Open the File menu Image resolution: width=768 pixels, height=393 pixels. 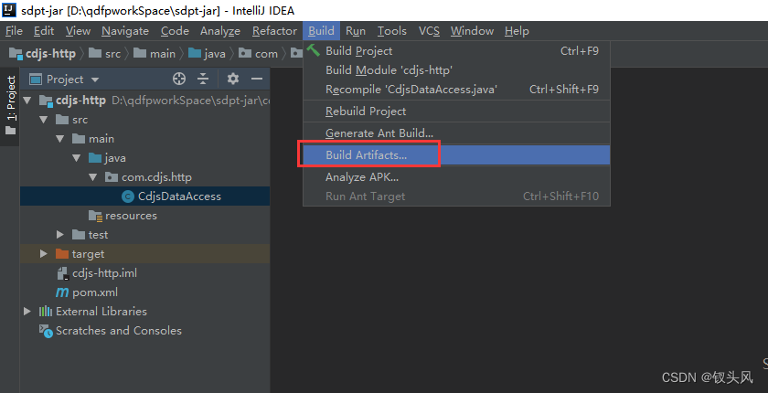click(14, 31)
